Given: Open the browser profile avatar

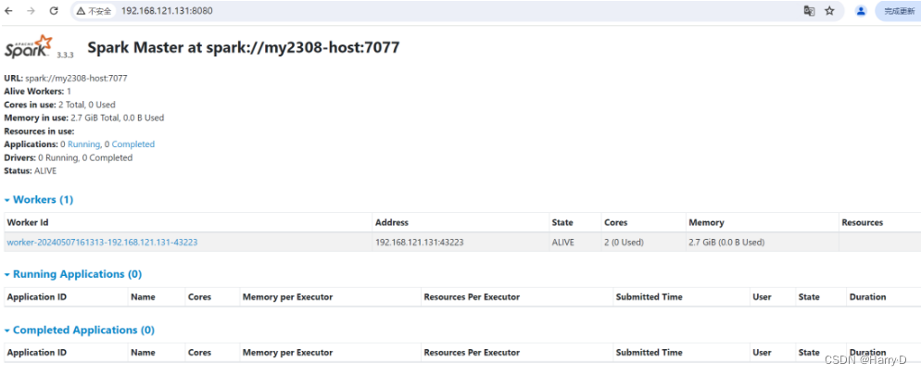Looking at the screenshot, I should click(x=861, y=11).
